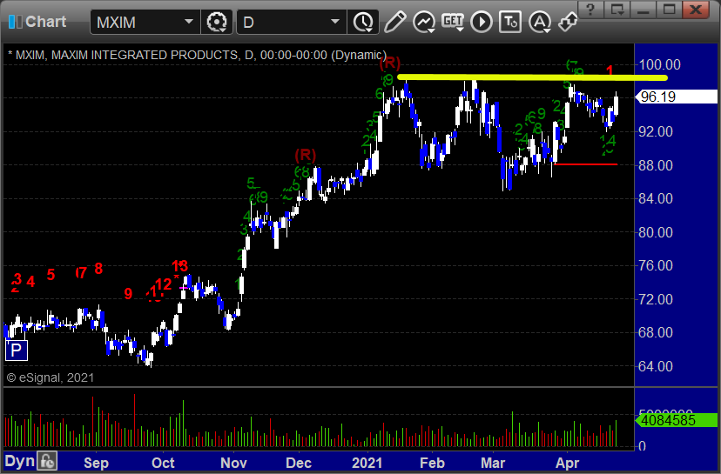
Task: Click the 68.00 price axis label
Action: tap(656, 332)
